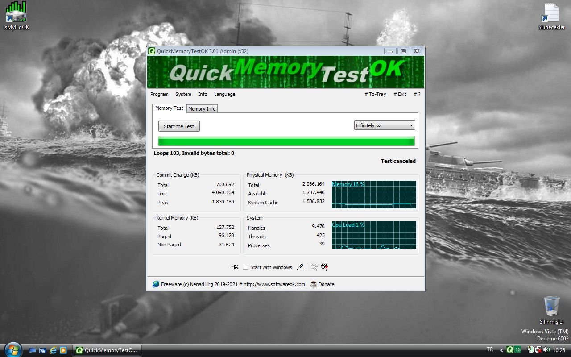Click Physical Memory Total value 2.086.164
Image resolution: width=571 pixels, height=357 pixels.
(313, 184)
